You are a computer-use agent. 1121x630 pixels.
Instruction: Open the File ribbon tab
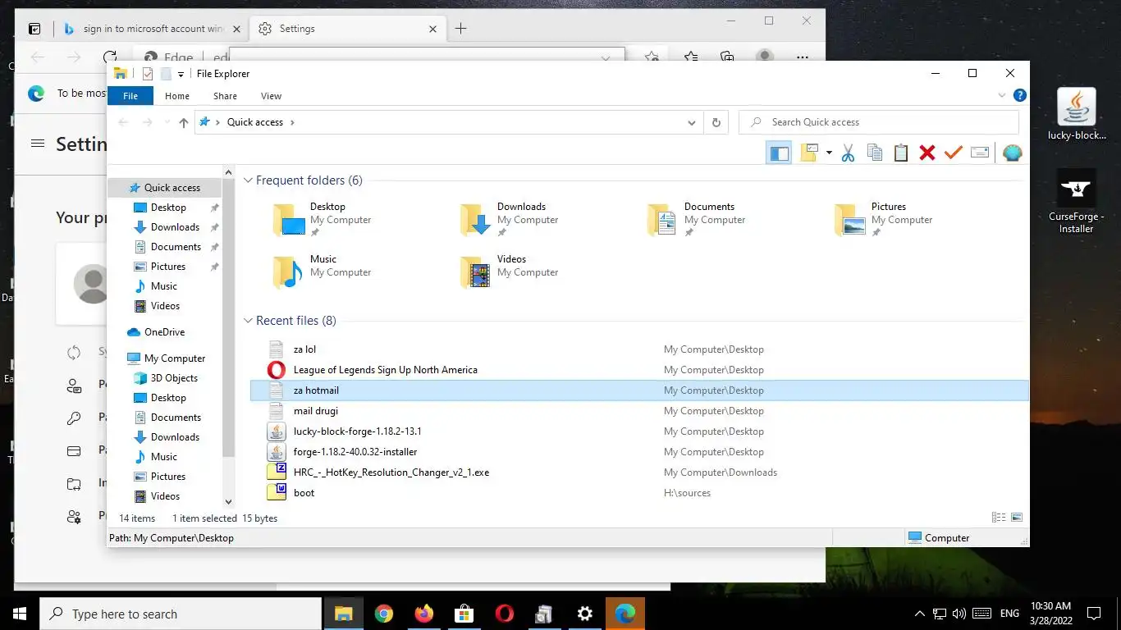coord(130,96)
